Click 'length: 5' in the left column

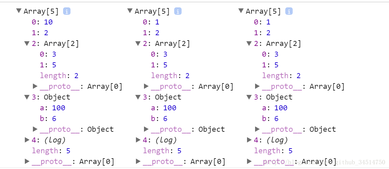coord(51,151)
